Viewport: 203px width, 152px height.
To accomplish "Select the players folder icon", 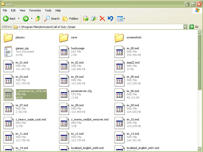I will pos(8,38).
